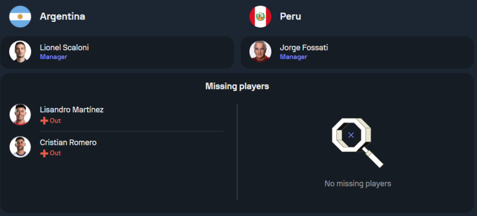Click the Peru flag icon
Viewport: 477px width, 216px height.
(x=260, y=17)
